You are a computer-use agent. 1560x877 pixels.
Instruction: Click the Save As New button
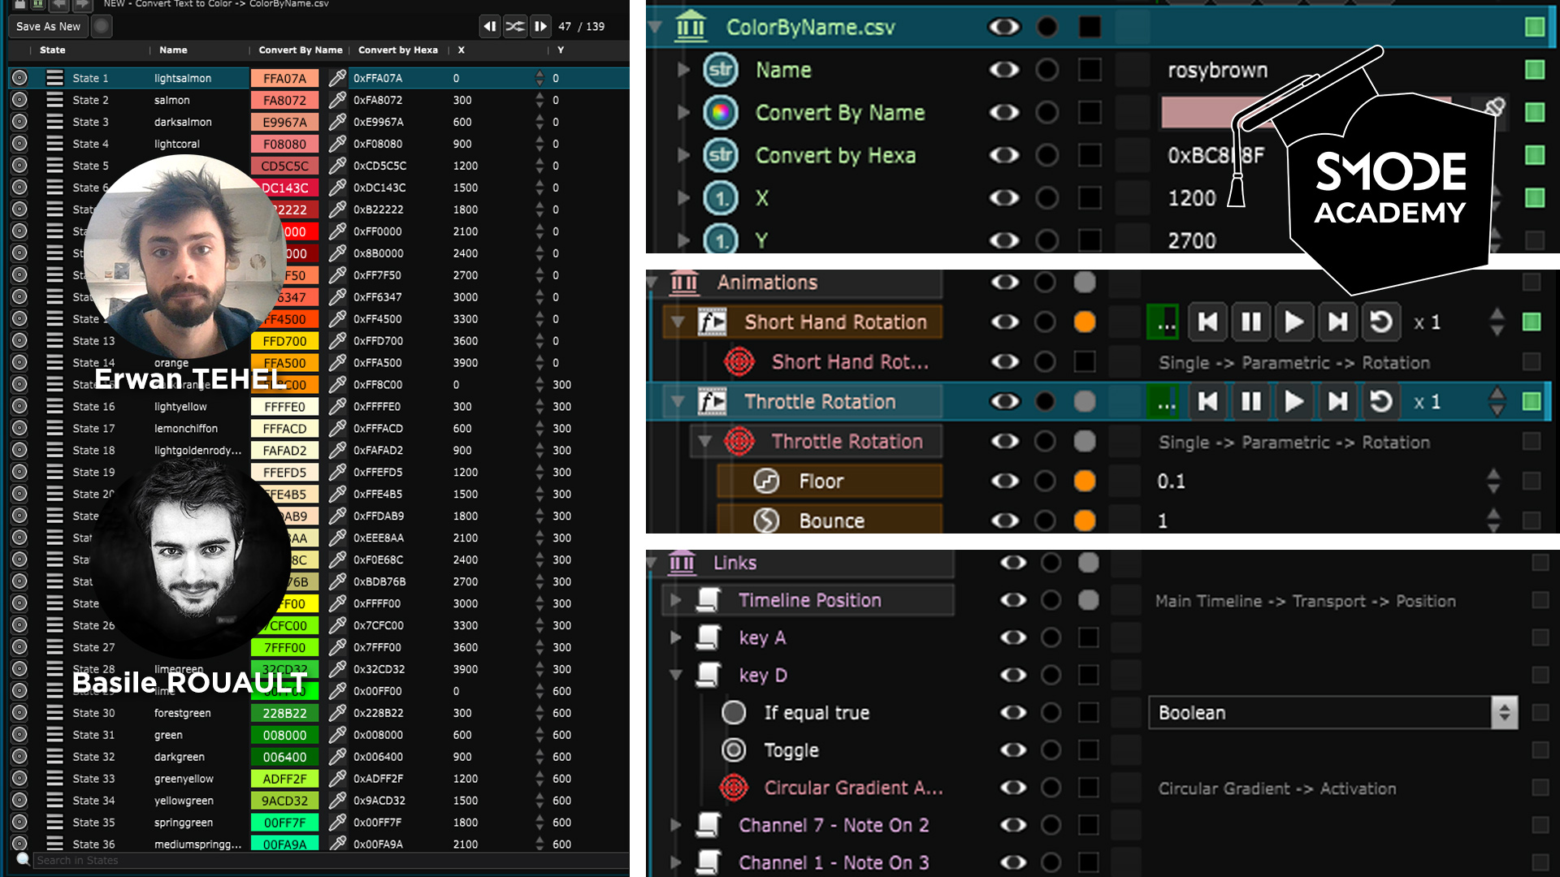click(48, 26)
